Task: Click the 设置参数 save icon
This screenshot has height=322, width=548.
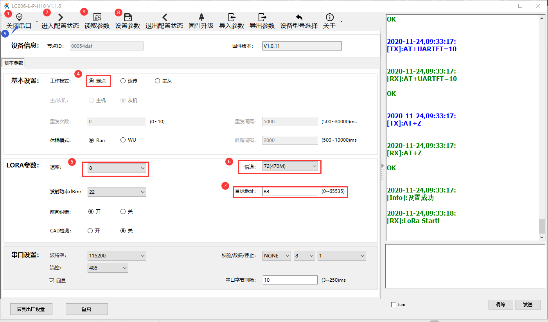Action: [x=128, y=17]
